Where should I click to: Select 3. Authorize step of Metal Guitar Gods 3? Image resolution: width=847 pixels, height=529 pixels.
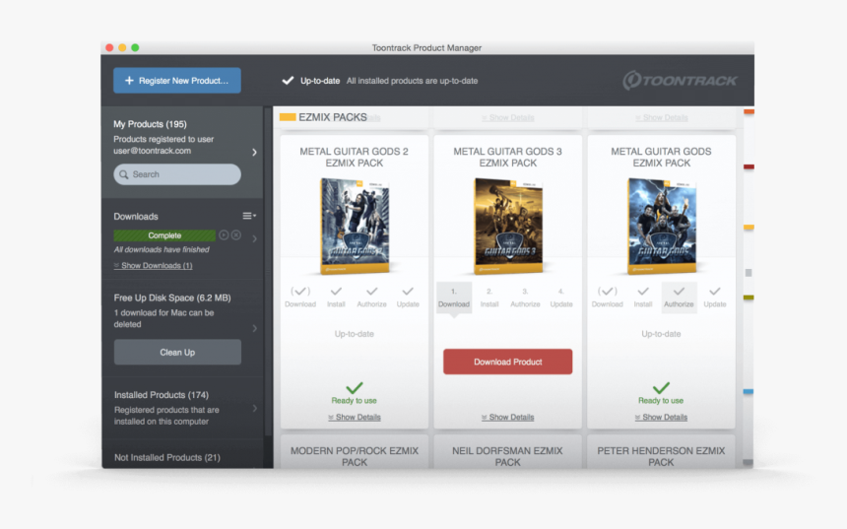pyautogui.click(x=525, y=298)
